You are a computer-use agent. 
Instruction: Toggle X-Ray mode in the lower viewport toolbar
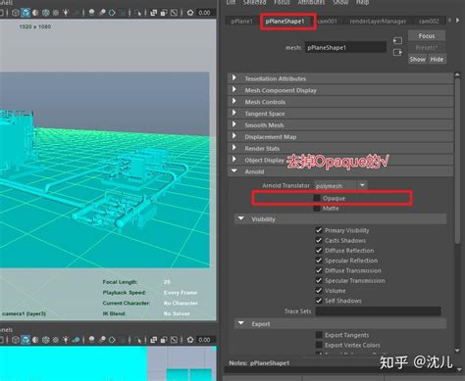tap(153, 340)
